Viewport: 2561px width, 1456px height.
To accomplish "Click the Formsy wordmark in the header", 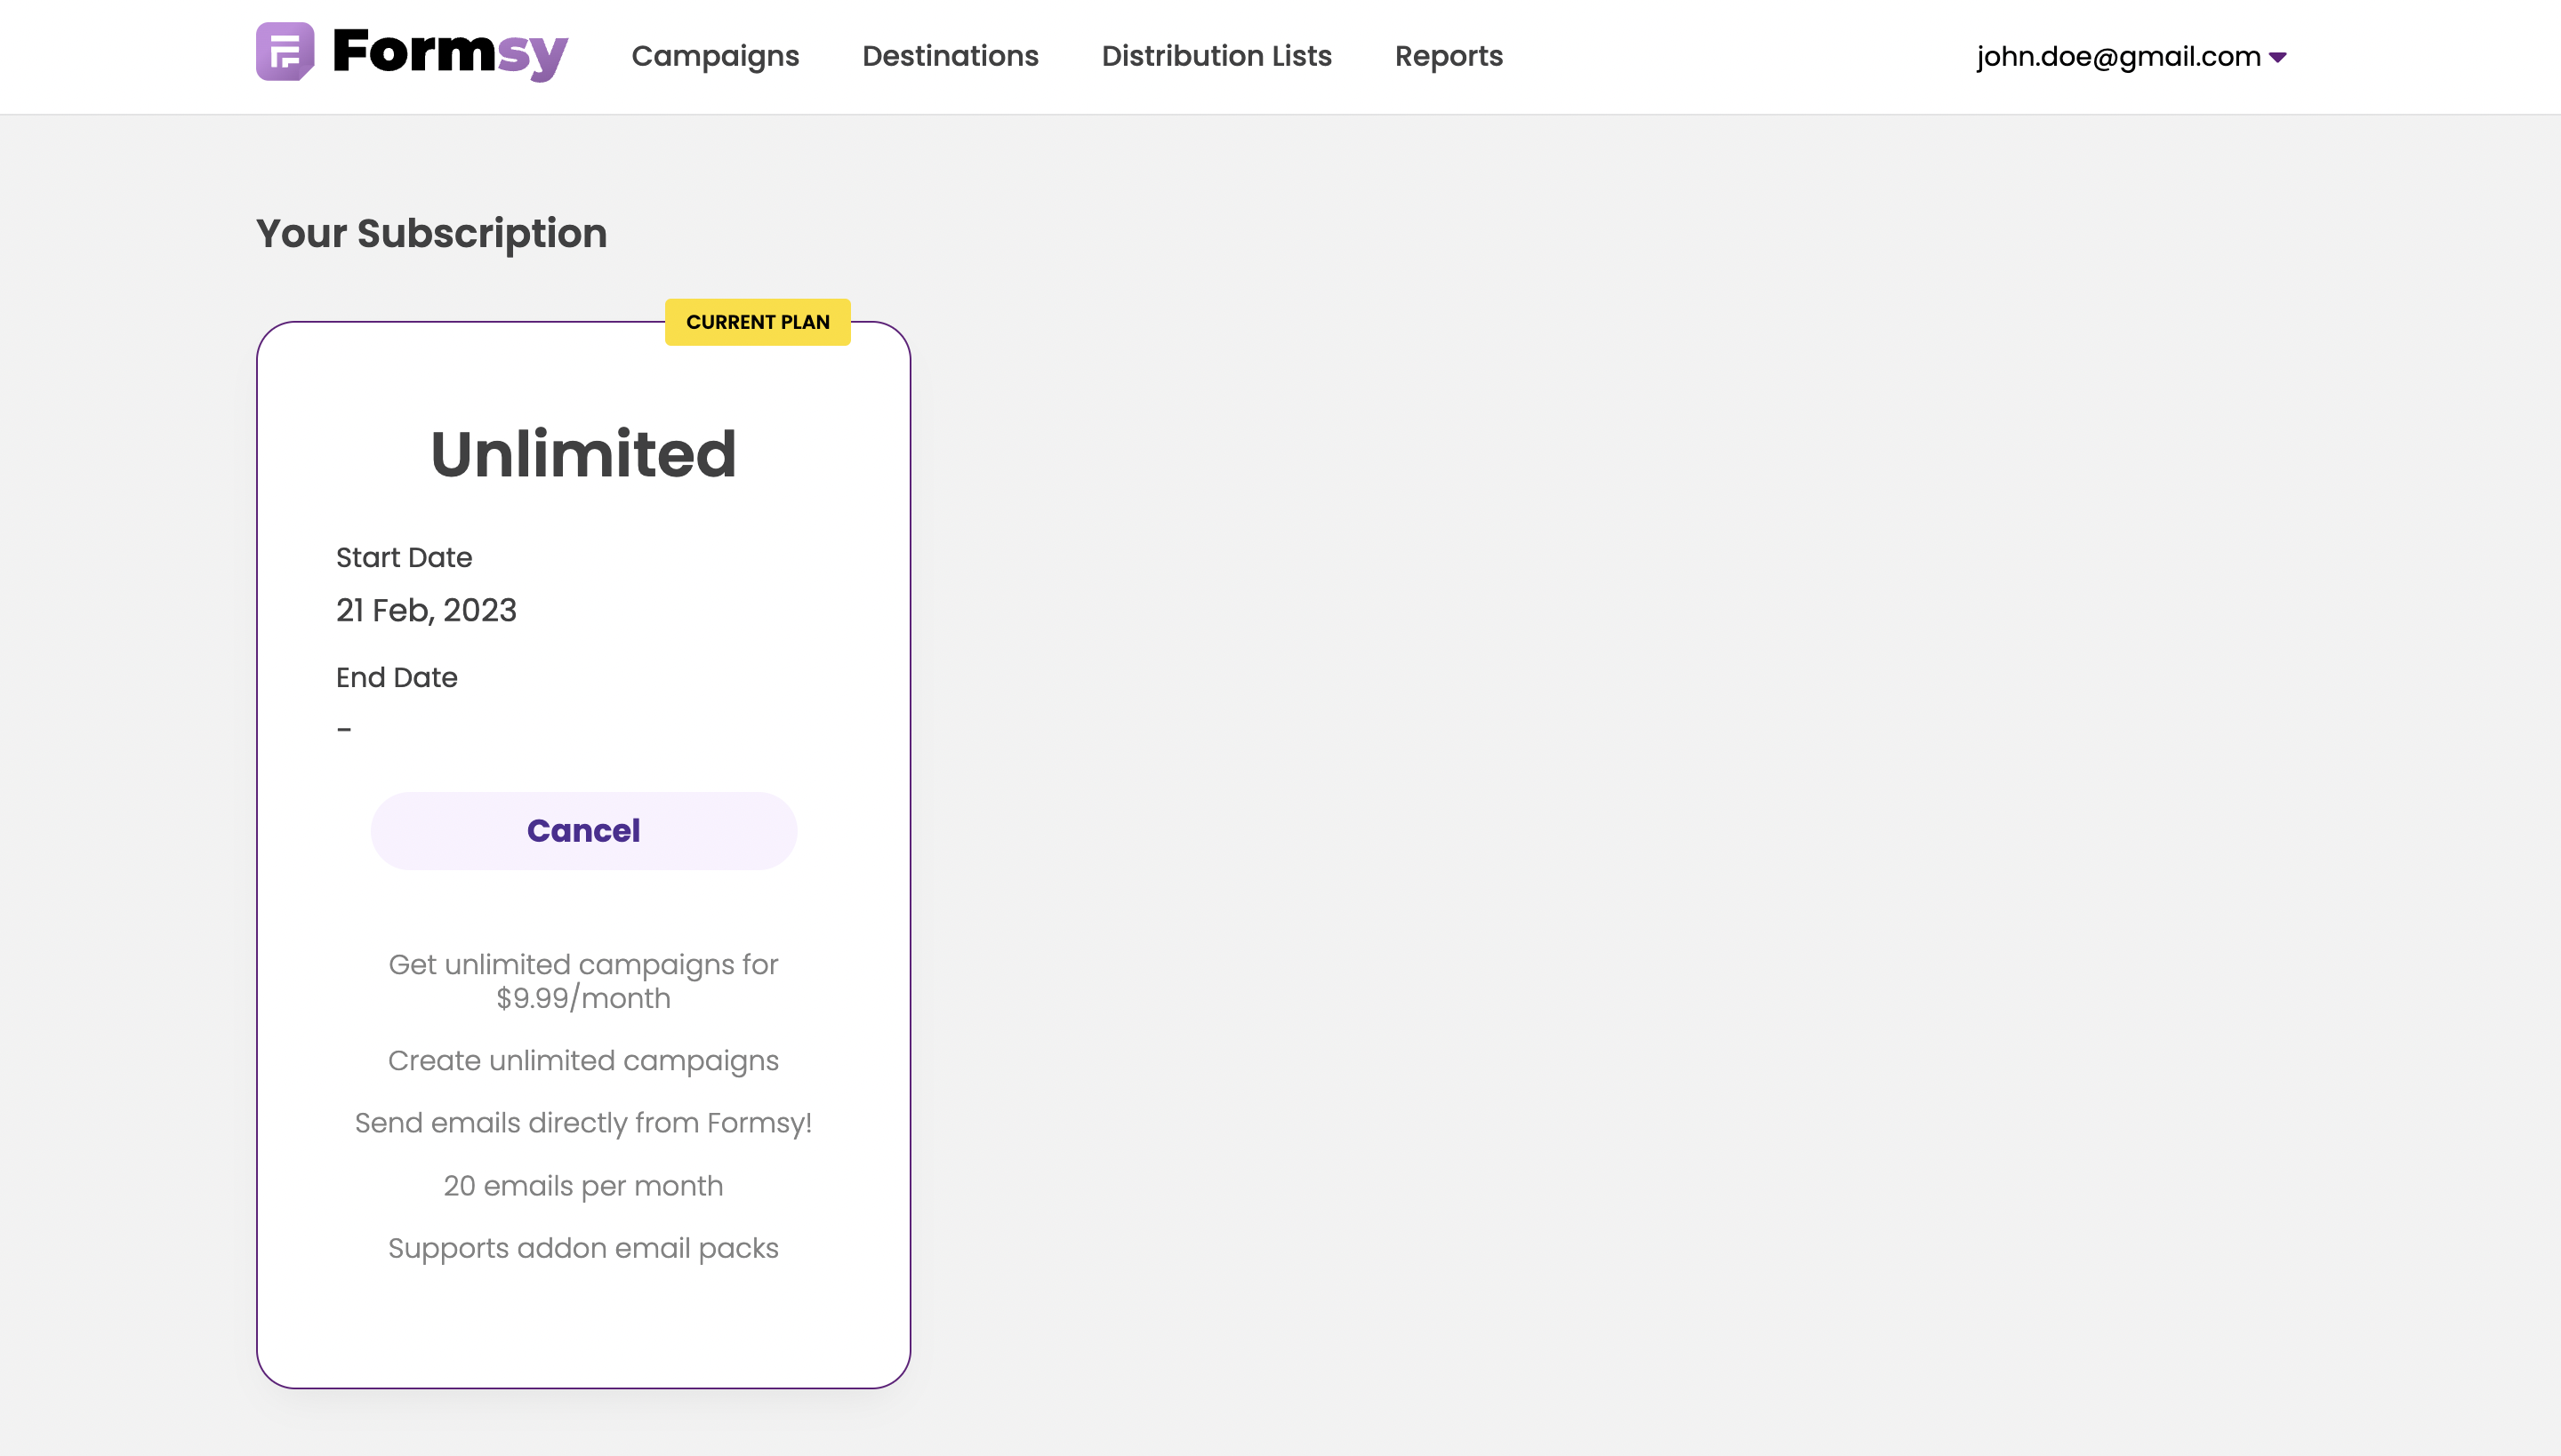I will coord(450,54).
